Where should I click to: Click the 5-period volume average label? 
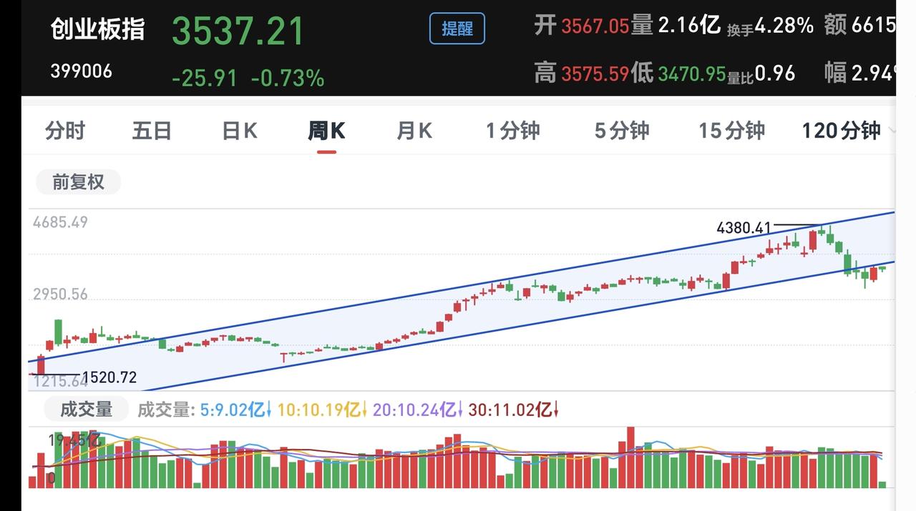pos(235,410)
